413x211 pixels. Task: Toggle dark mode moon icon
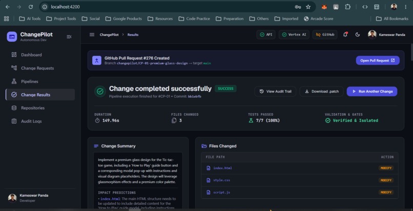358,34
